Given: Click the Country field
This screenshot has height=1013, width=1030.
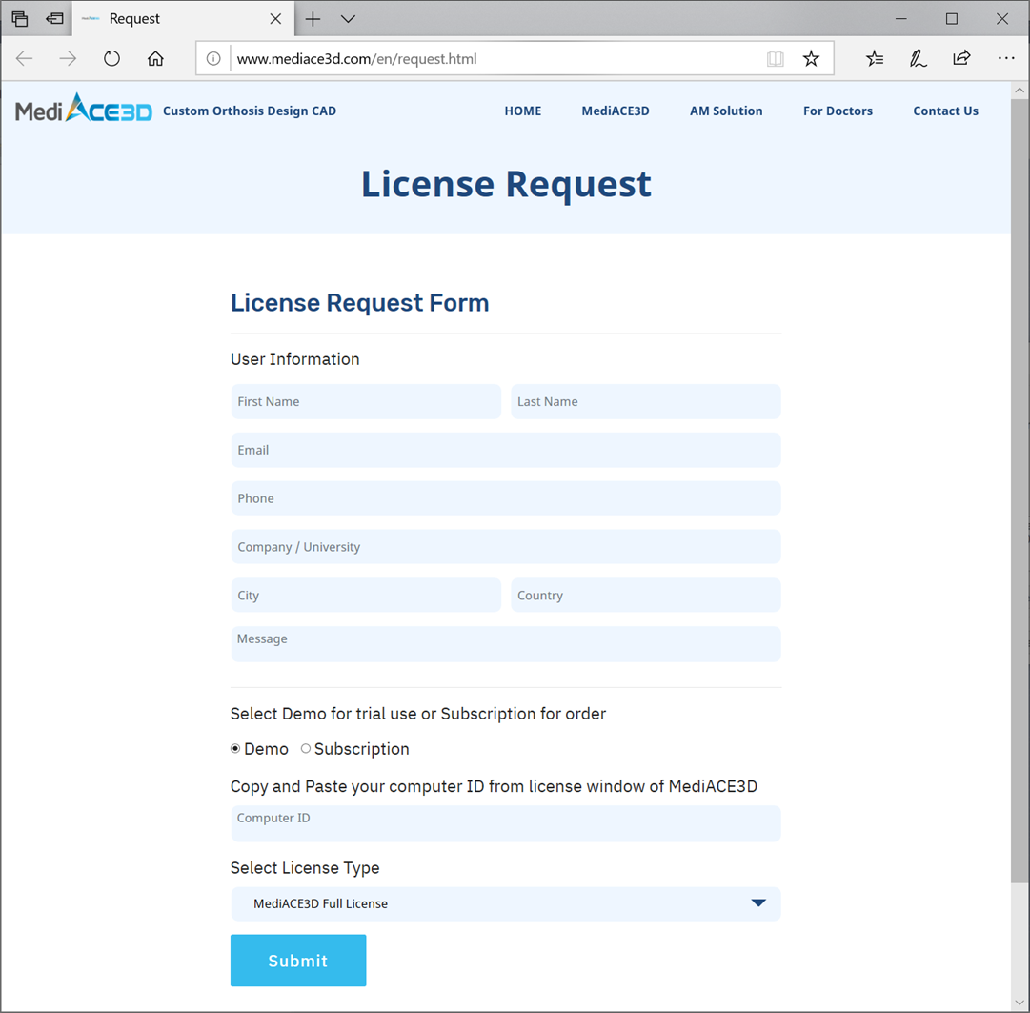Looking at the screenshot, I should point(646,596).
